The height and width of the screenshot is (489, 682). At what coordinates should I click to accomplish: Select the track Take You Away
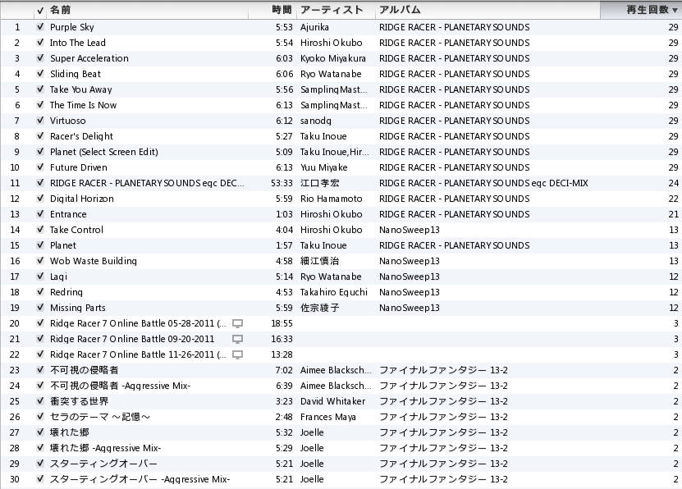point(81,89)
